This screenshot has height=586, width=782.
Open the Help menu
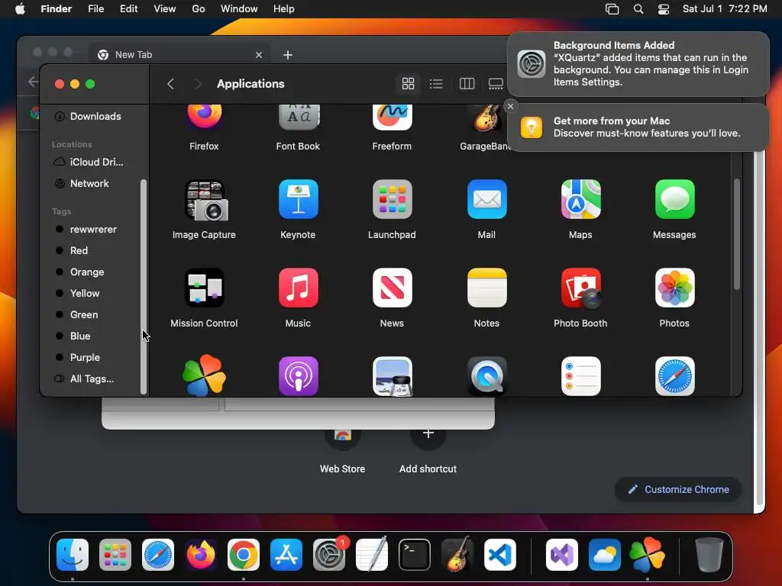(284, 9)
